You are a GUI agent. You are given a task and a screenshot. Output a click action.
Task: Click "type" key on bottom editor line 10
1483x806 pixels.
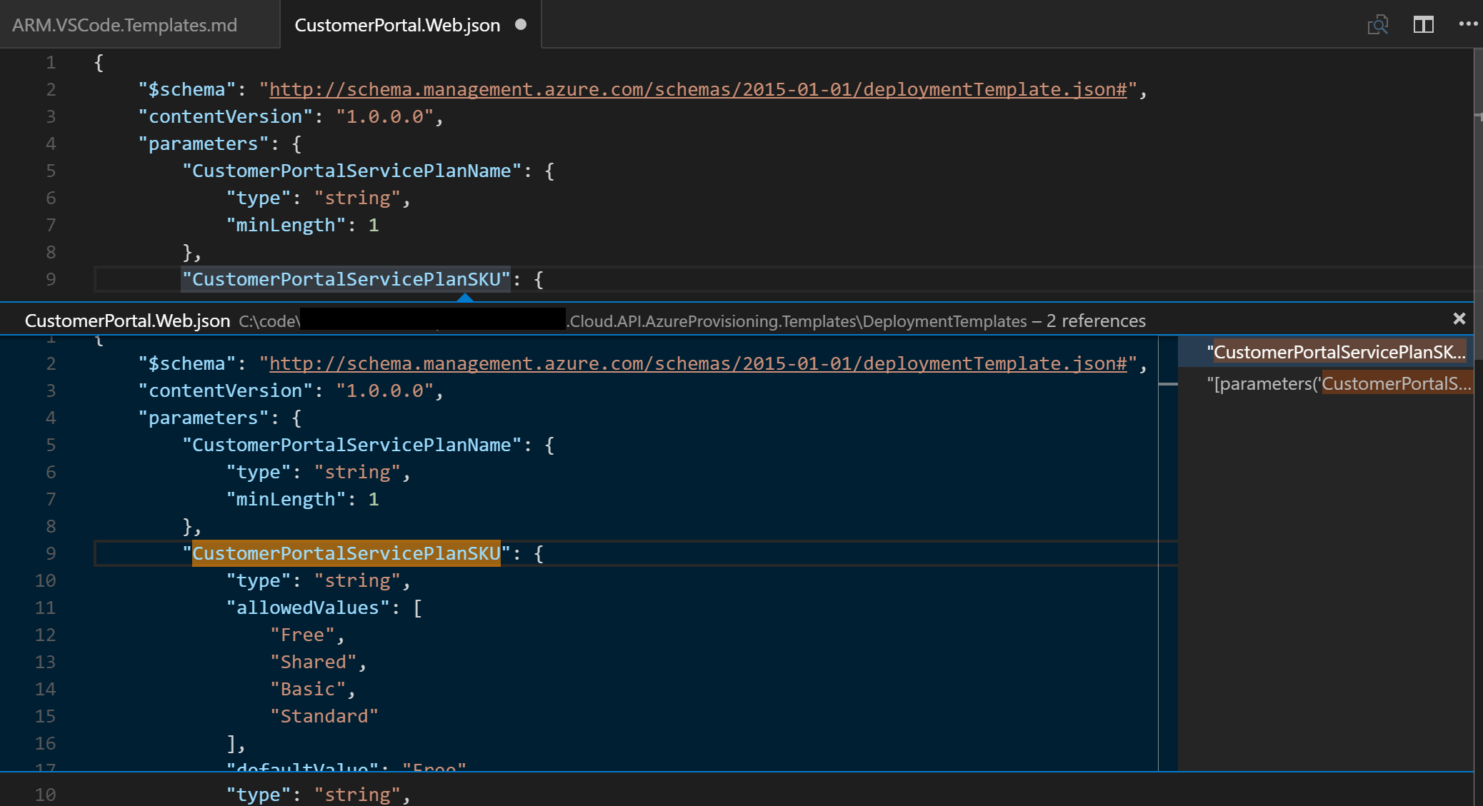[x=259, y=795]
